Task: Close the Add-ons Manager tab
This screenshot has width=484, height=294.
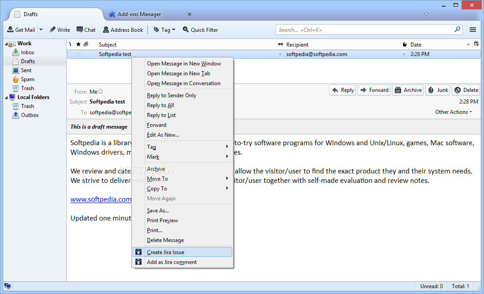Action: point(190,14)
